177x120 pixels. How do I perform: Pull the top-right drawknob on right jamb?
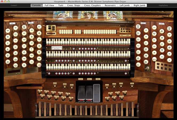tap(169, 29)
